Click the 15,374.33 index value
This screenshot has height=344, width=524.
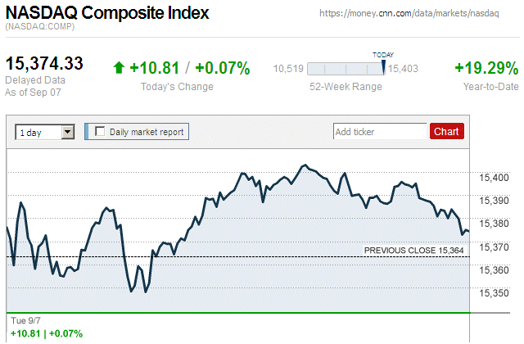point(45,63)
